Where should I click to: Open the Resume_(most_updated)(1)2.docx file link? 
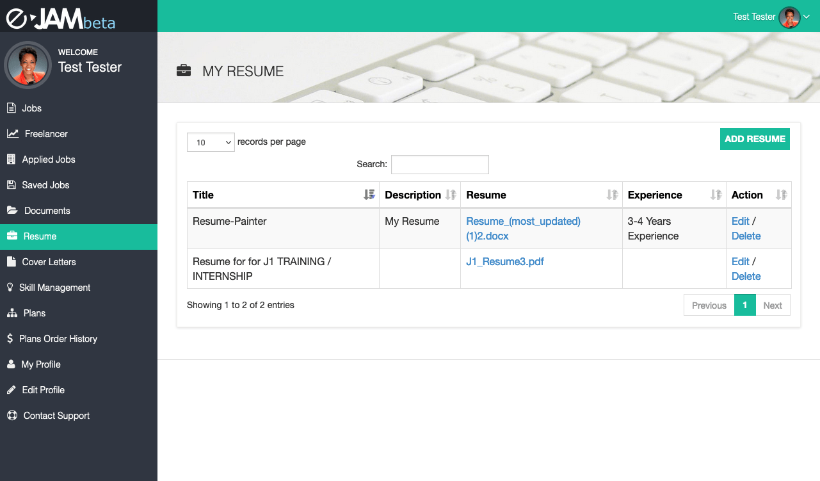[x=523, y=229]
